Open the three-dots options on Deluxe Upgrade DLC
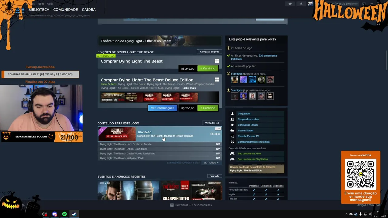This screenshot has height=218, width=388. (218, 129)
